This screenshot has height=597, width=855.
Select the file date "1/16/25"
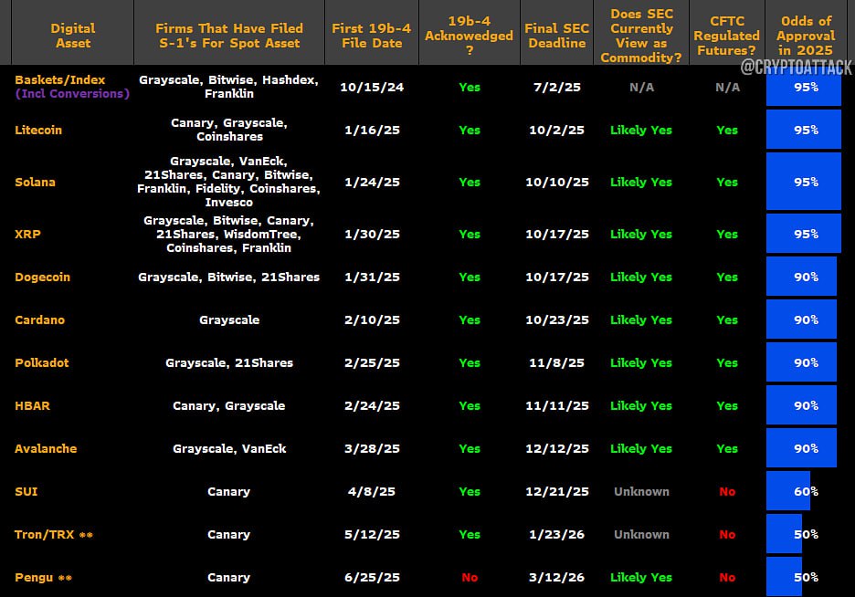pyautogui.click(x=372, y=131)
